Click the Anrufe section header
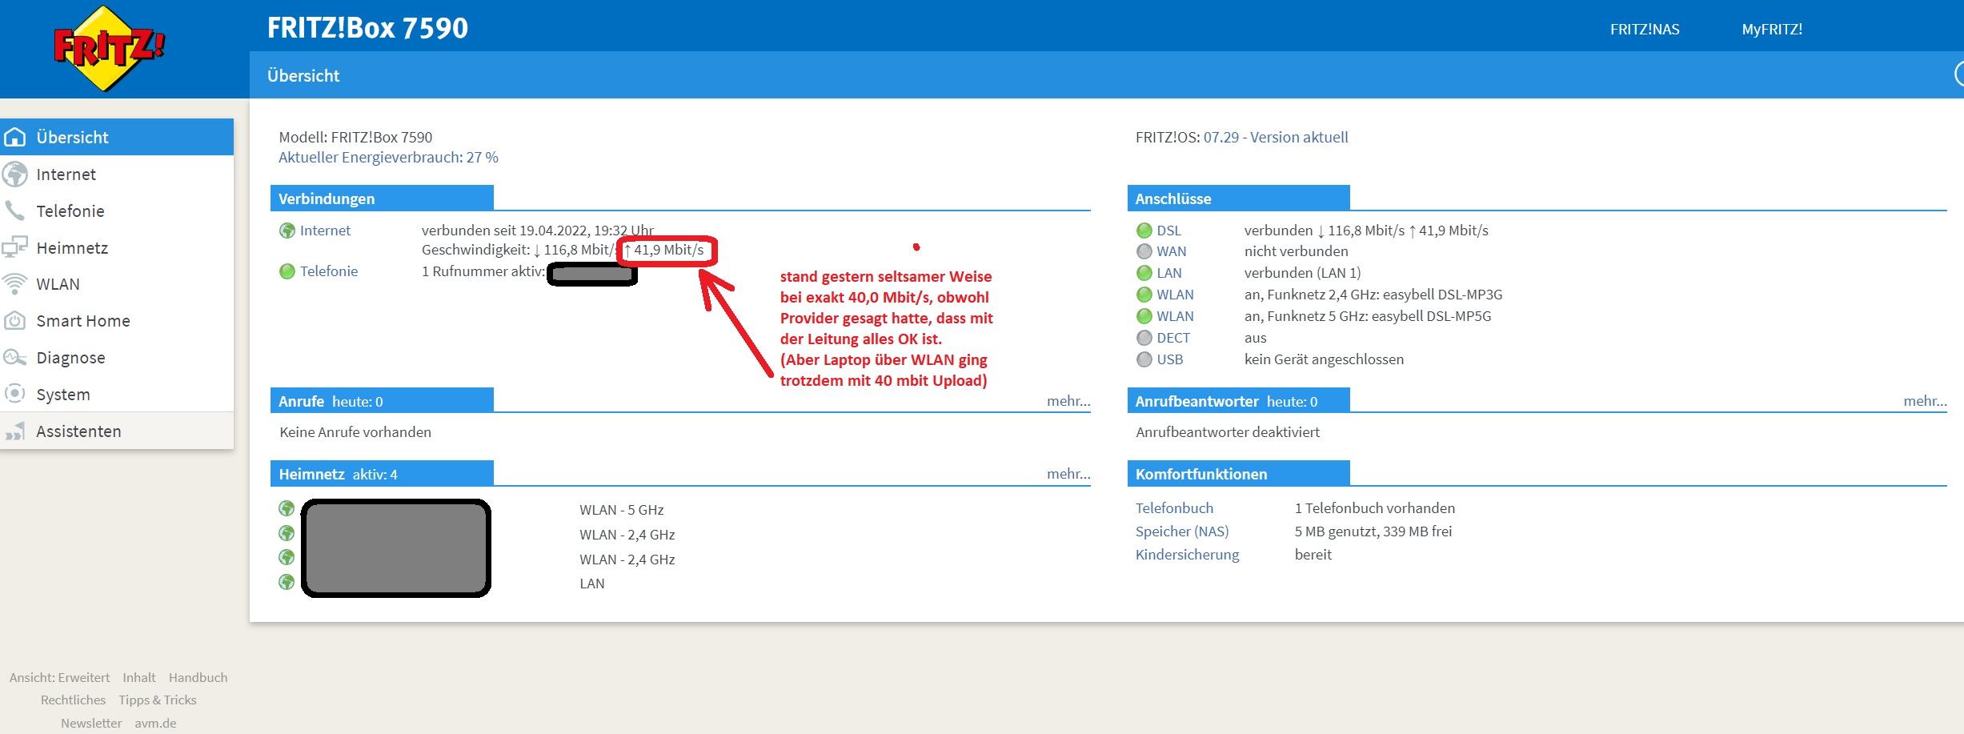The image size is (1964, 734). coord(382,401)
